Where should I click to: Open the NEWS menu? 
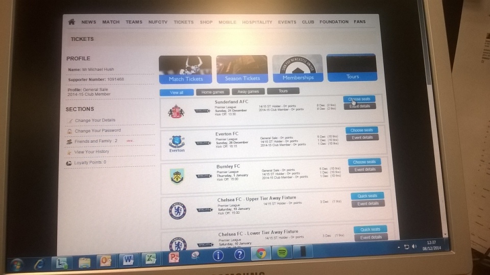[x=89, y=22]
